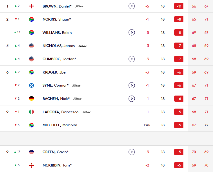This screenshot has height=172, width=213.
Task: Open Robin Williams video play icon
Action: click(x=131, y=32)
